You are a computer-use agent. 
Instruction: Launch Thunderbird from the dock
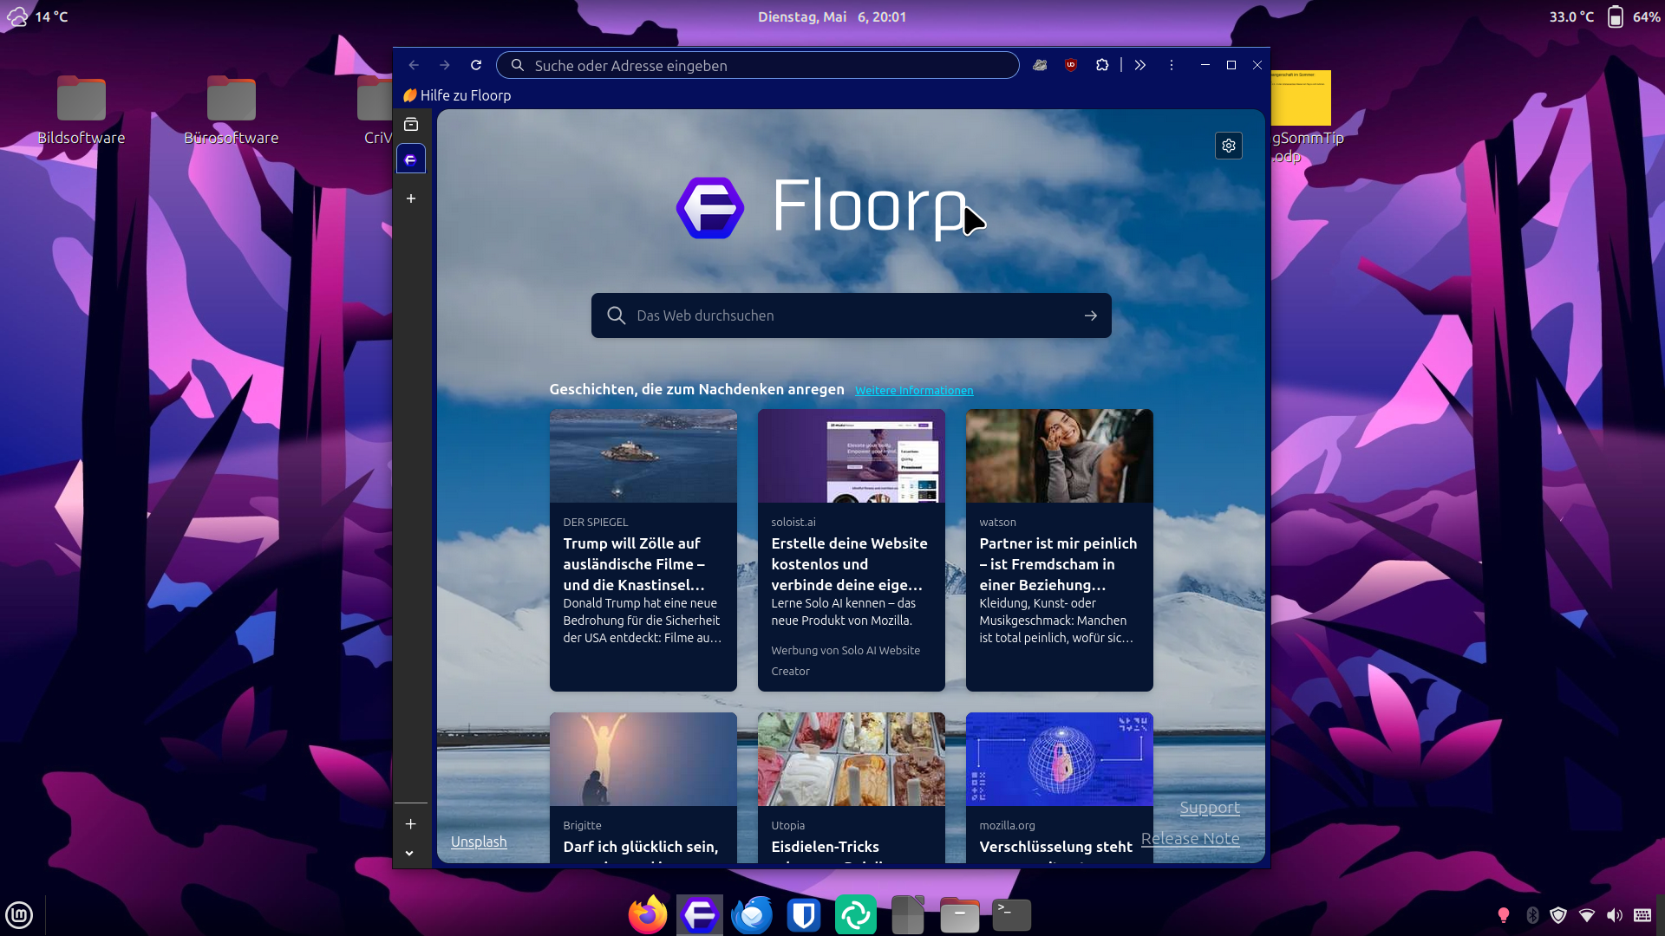point(752,915)
